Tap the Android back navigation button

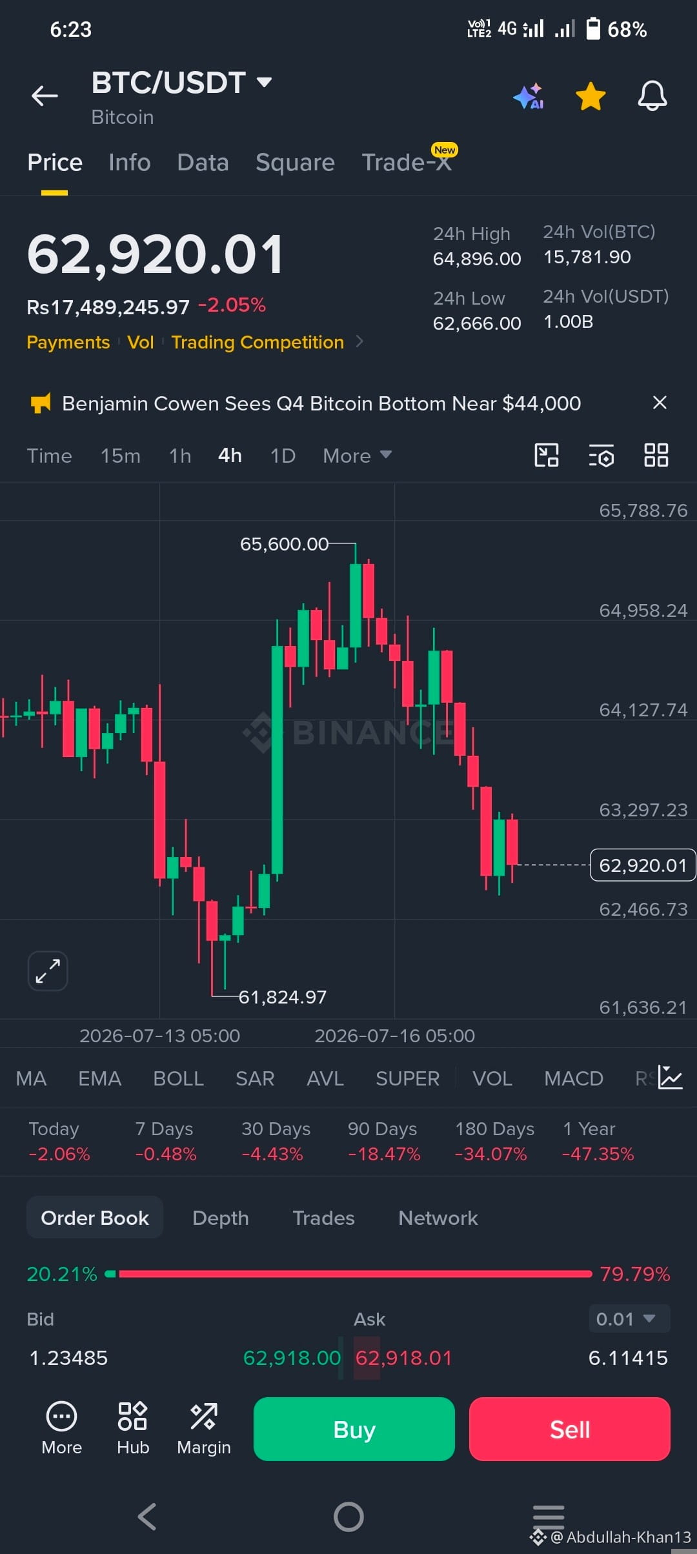coord(147,1517)
